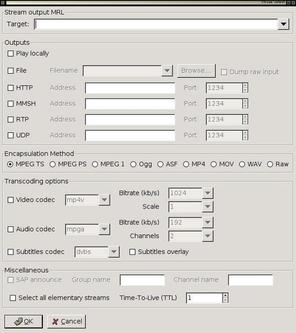Expand the audio Bitrate 192 dropdown
This screenshot has height=333, width=296.
(x=208, y=222)
